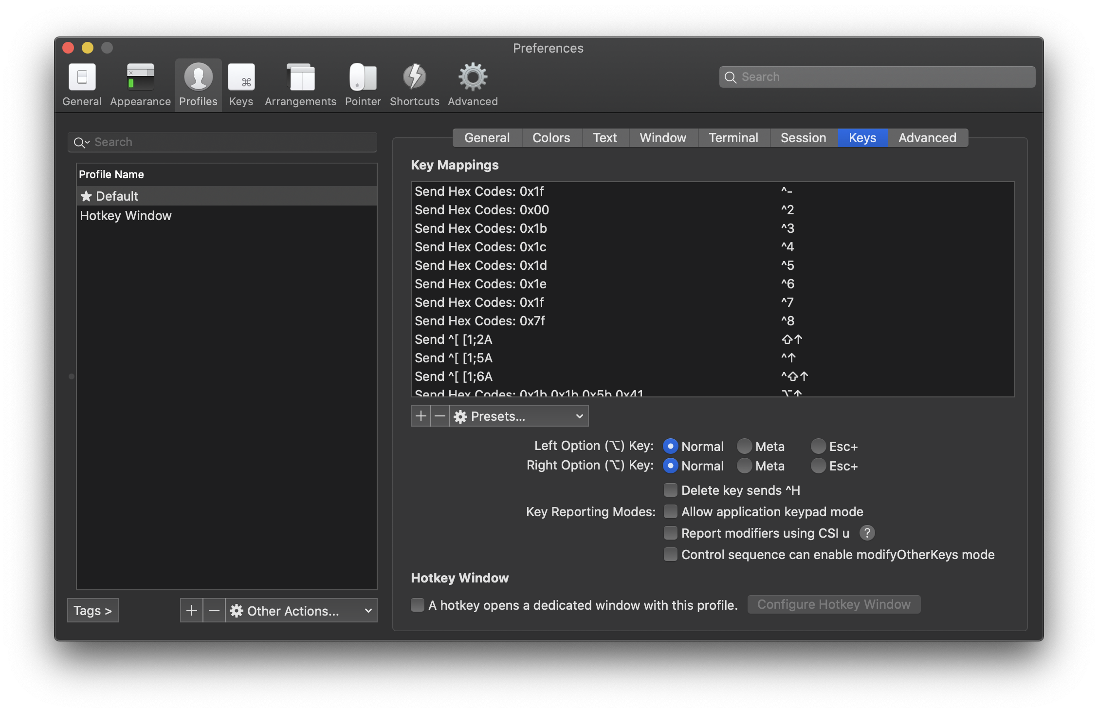Open the Shortcuts lightning bolt icon
This screenshot has height=713, width=1098.
414,78
